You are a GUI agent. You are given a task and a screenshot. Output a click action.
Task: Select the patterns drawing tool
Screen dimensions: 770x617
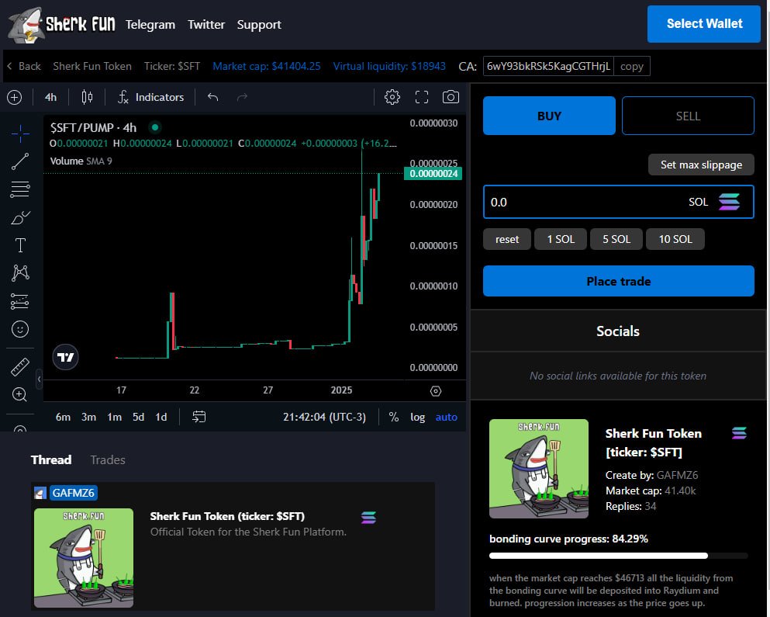20,273
